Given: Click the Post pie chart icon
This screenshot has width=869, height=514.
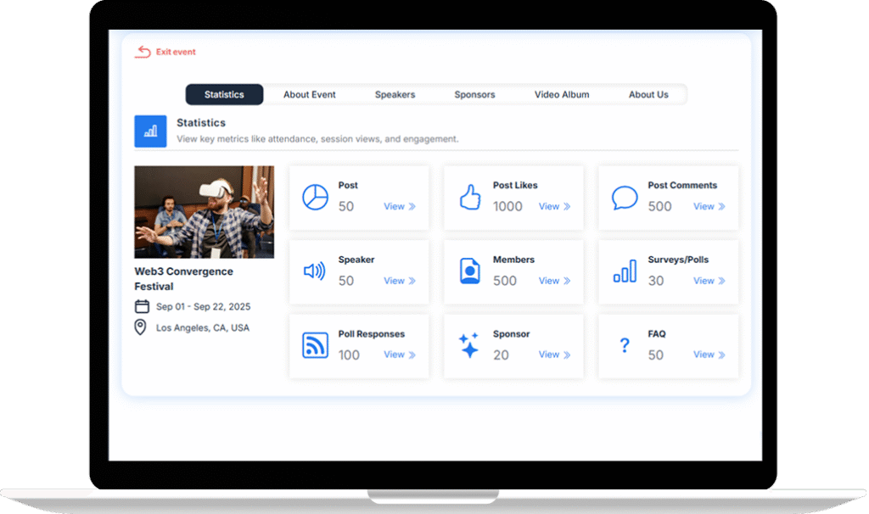Looking at the screenshot, I should pyautogui.click(x=315, y=197).
